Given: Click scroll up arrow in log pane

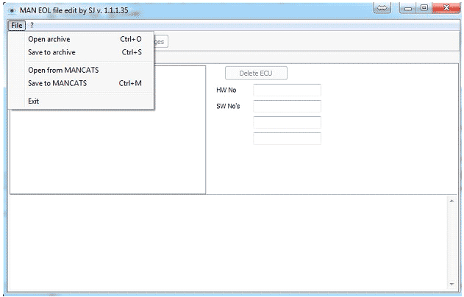Looking at the screenshot, I should click(x=451, y=201).
